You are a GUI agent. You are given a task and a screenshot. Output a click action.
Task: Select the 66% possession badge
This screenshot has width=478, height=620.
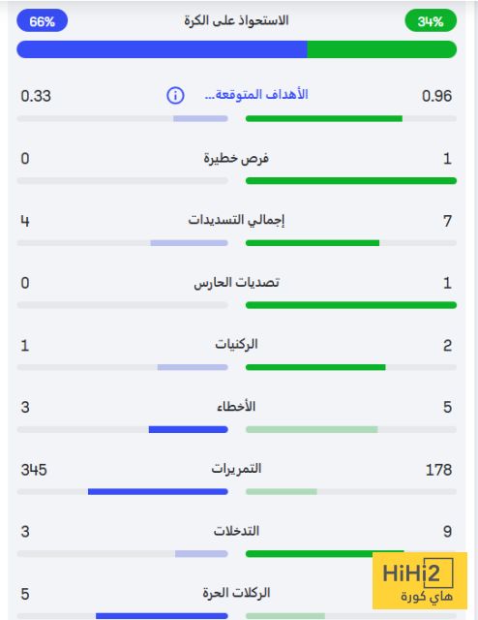[x=42, y=21]
